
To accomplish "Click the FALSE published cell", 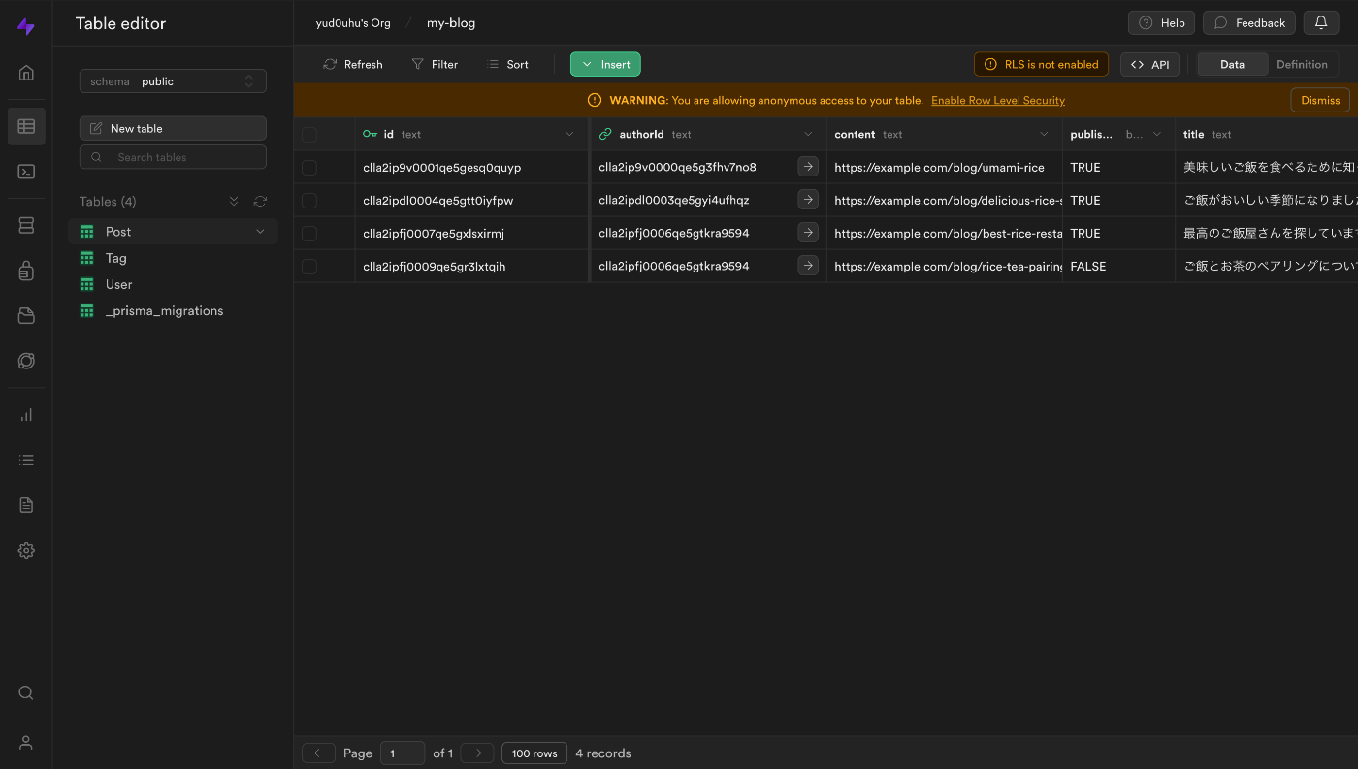I will click(x=1118, y=266).
